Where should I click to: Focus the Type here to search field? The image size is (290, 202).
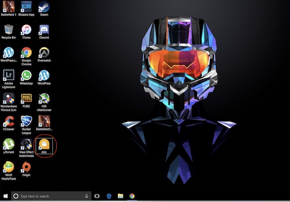51,196
